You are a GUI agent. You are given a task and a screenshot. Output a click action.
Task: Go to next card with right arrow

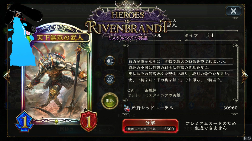[245, 76]
